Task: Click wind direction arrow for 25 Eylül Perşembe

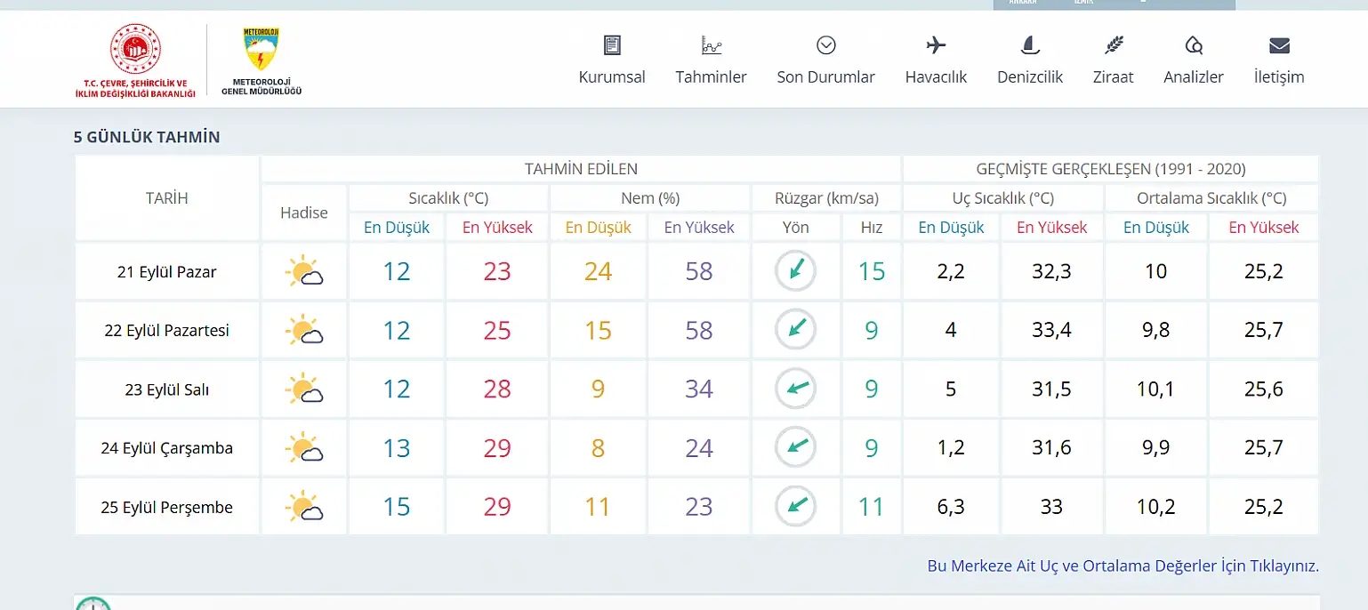Action: coord(795,507)
